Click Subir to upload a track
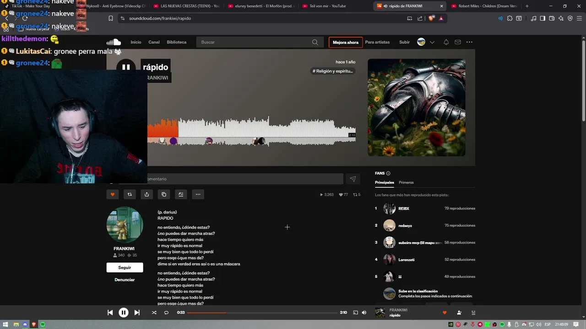The image size is (586, 329). point(404,42)
